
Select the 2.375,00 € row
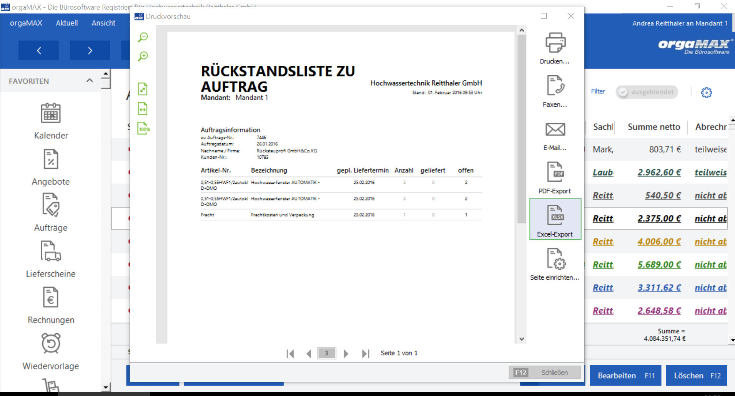(x=655, y=219)
